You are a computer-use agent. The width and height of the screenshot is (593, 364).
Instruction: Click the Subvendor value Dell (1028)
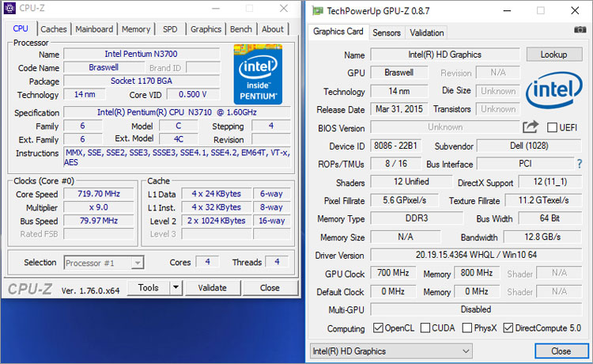(x=529, y=146)
